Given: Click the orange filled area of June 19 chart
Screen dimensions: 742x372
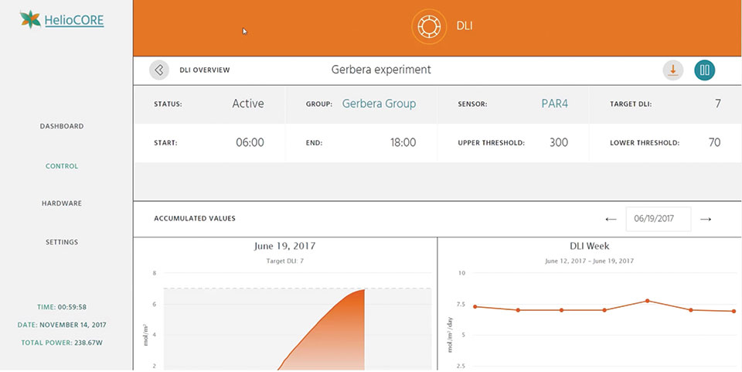Looking at the screenshot, I should click(332, 340).
